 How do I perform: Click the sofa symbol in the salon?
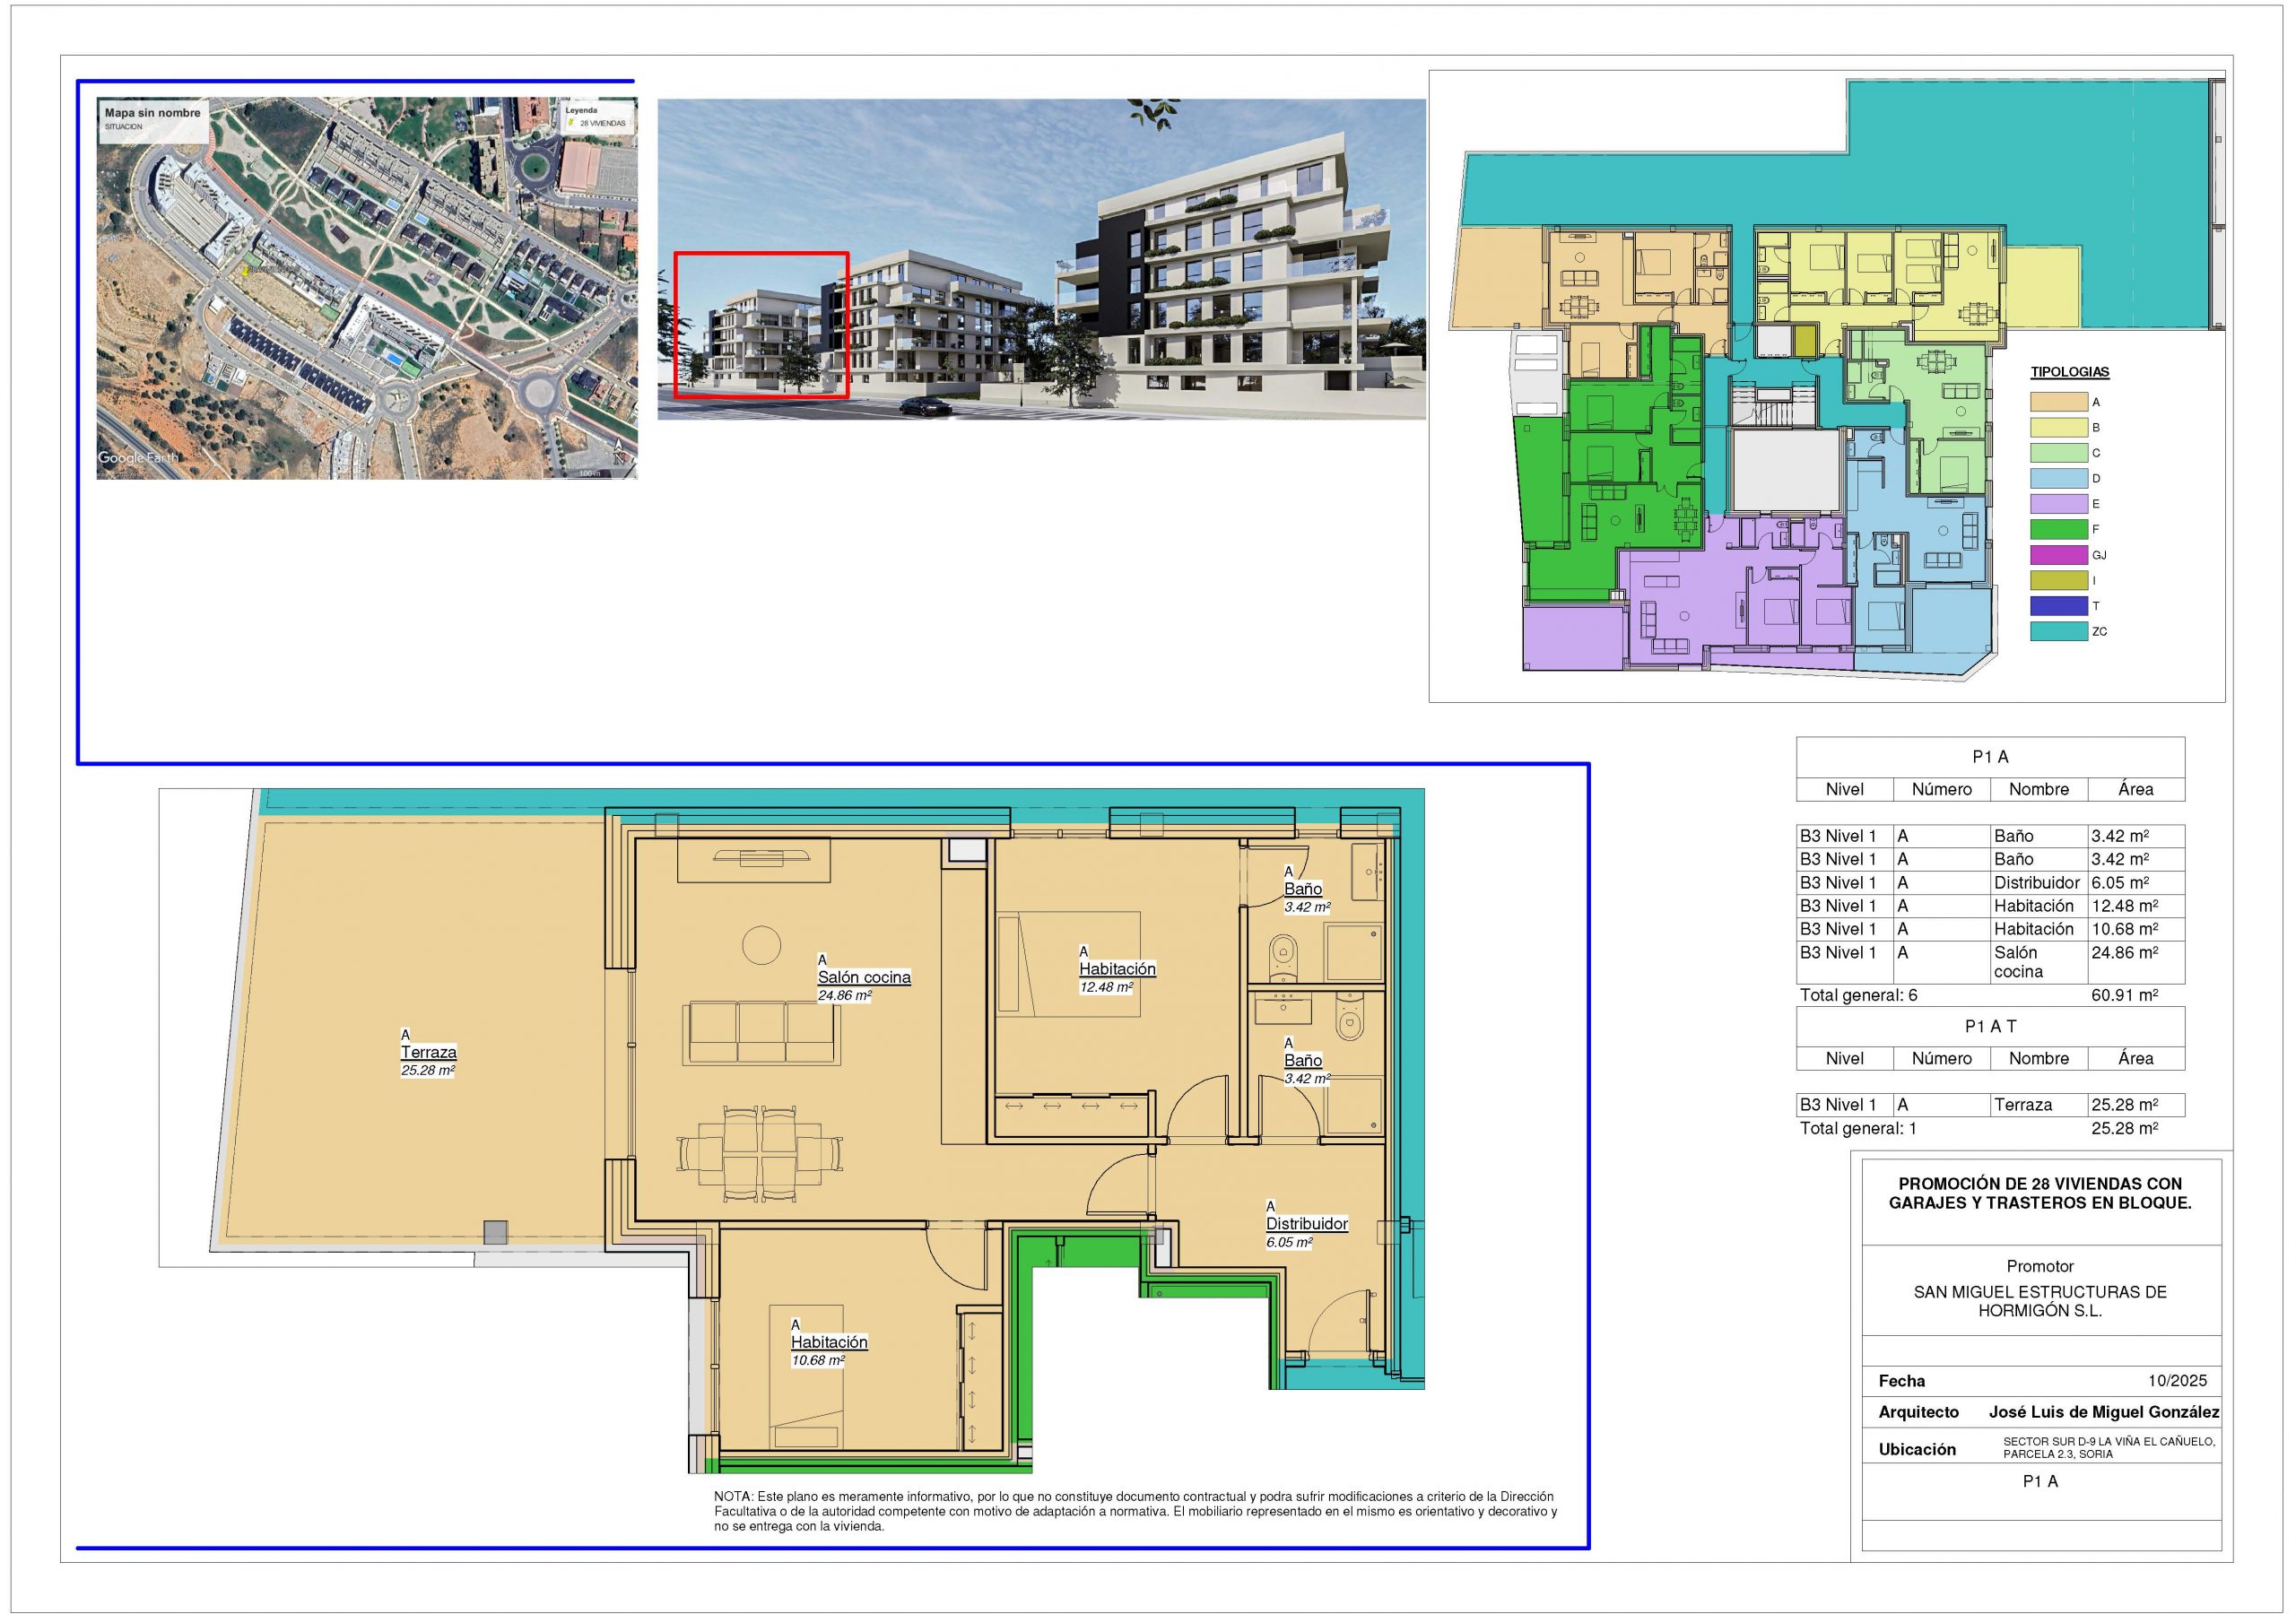pos(761,1033)
